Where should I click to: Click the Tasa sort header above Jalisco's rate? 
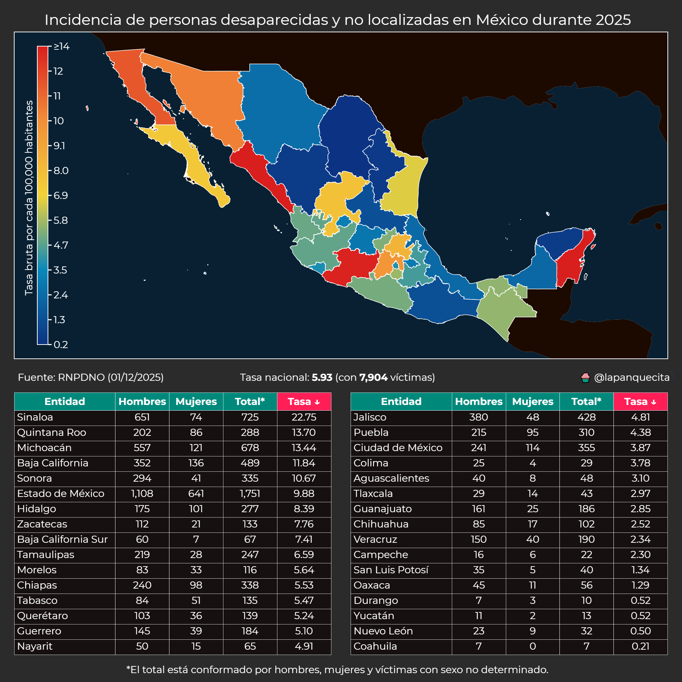(x=640, y=401)
